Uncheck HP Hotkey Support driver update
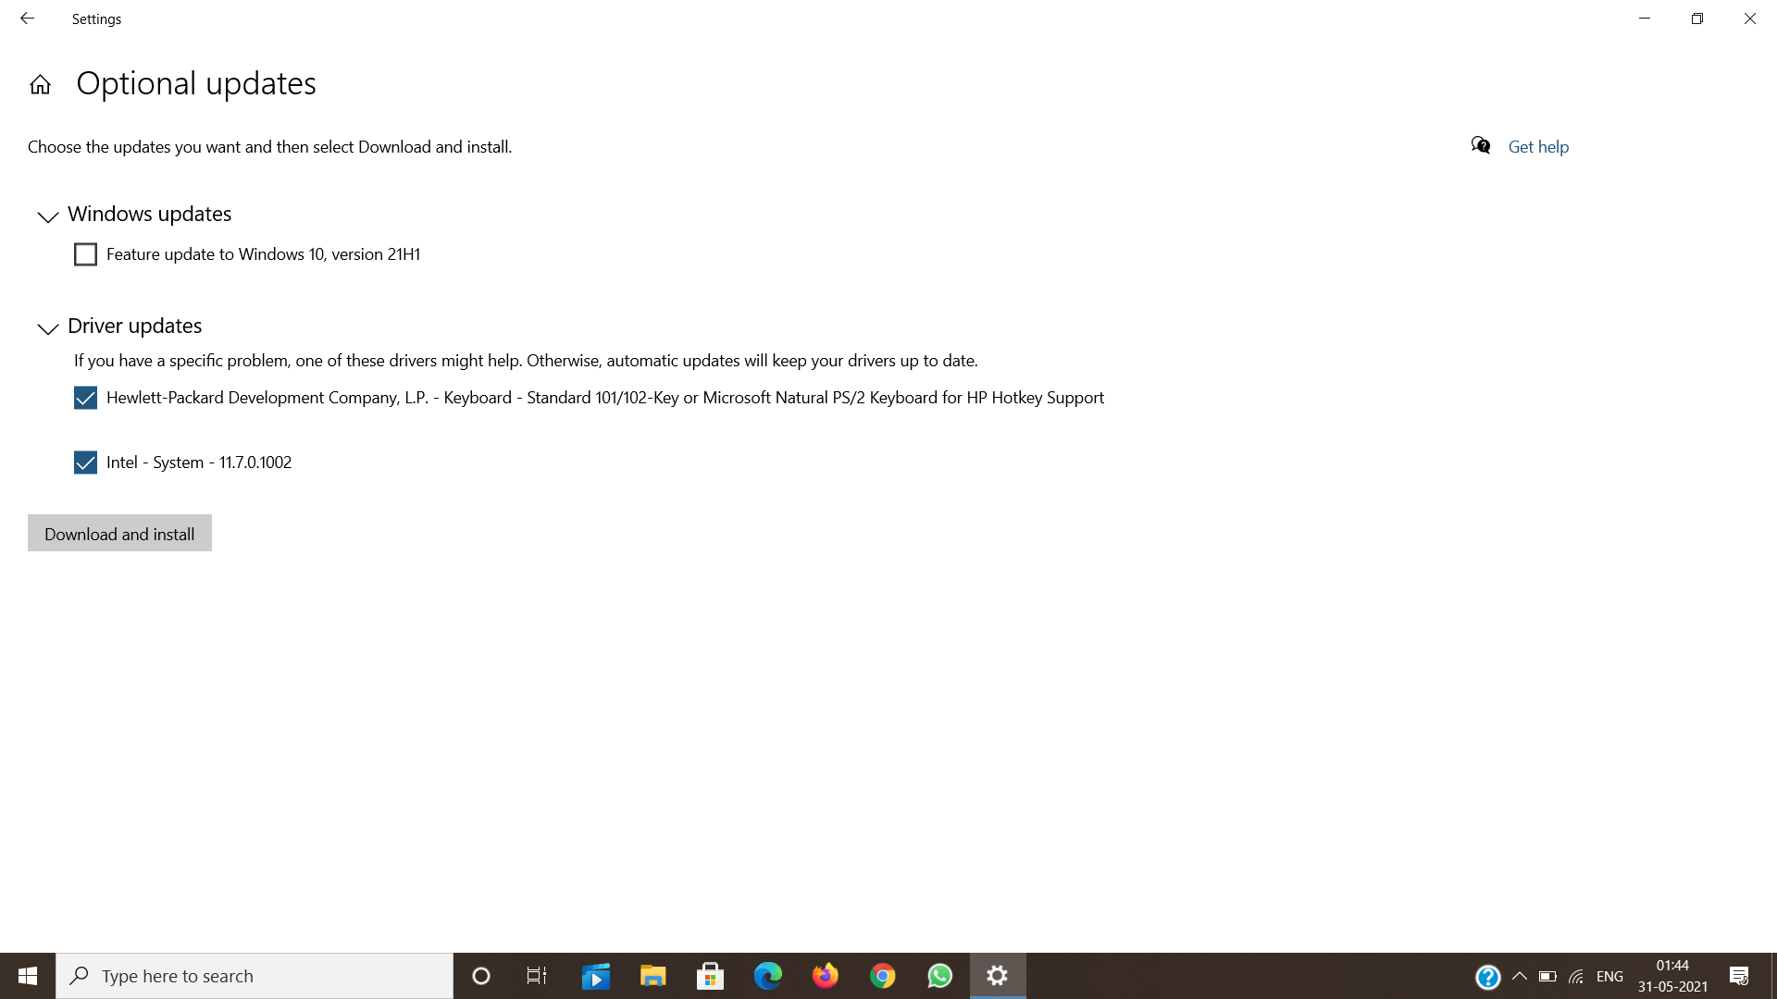Viewport: 1777px width, 999px height. (85, 398)
